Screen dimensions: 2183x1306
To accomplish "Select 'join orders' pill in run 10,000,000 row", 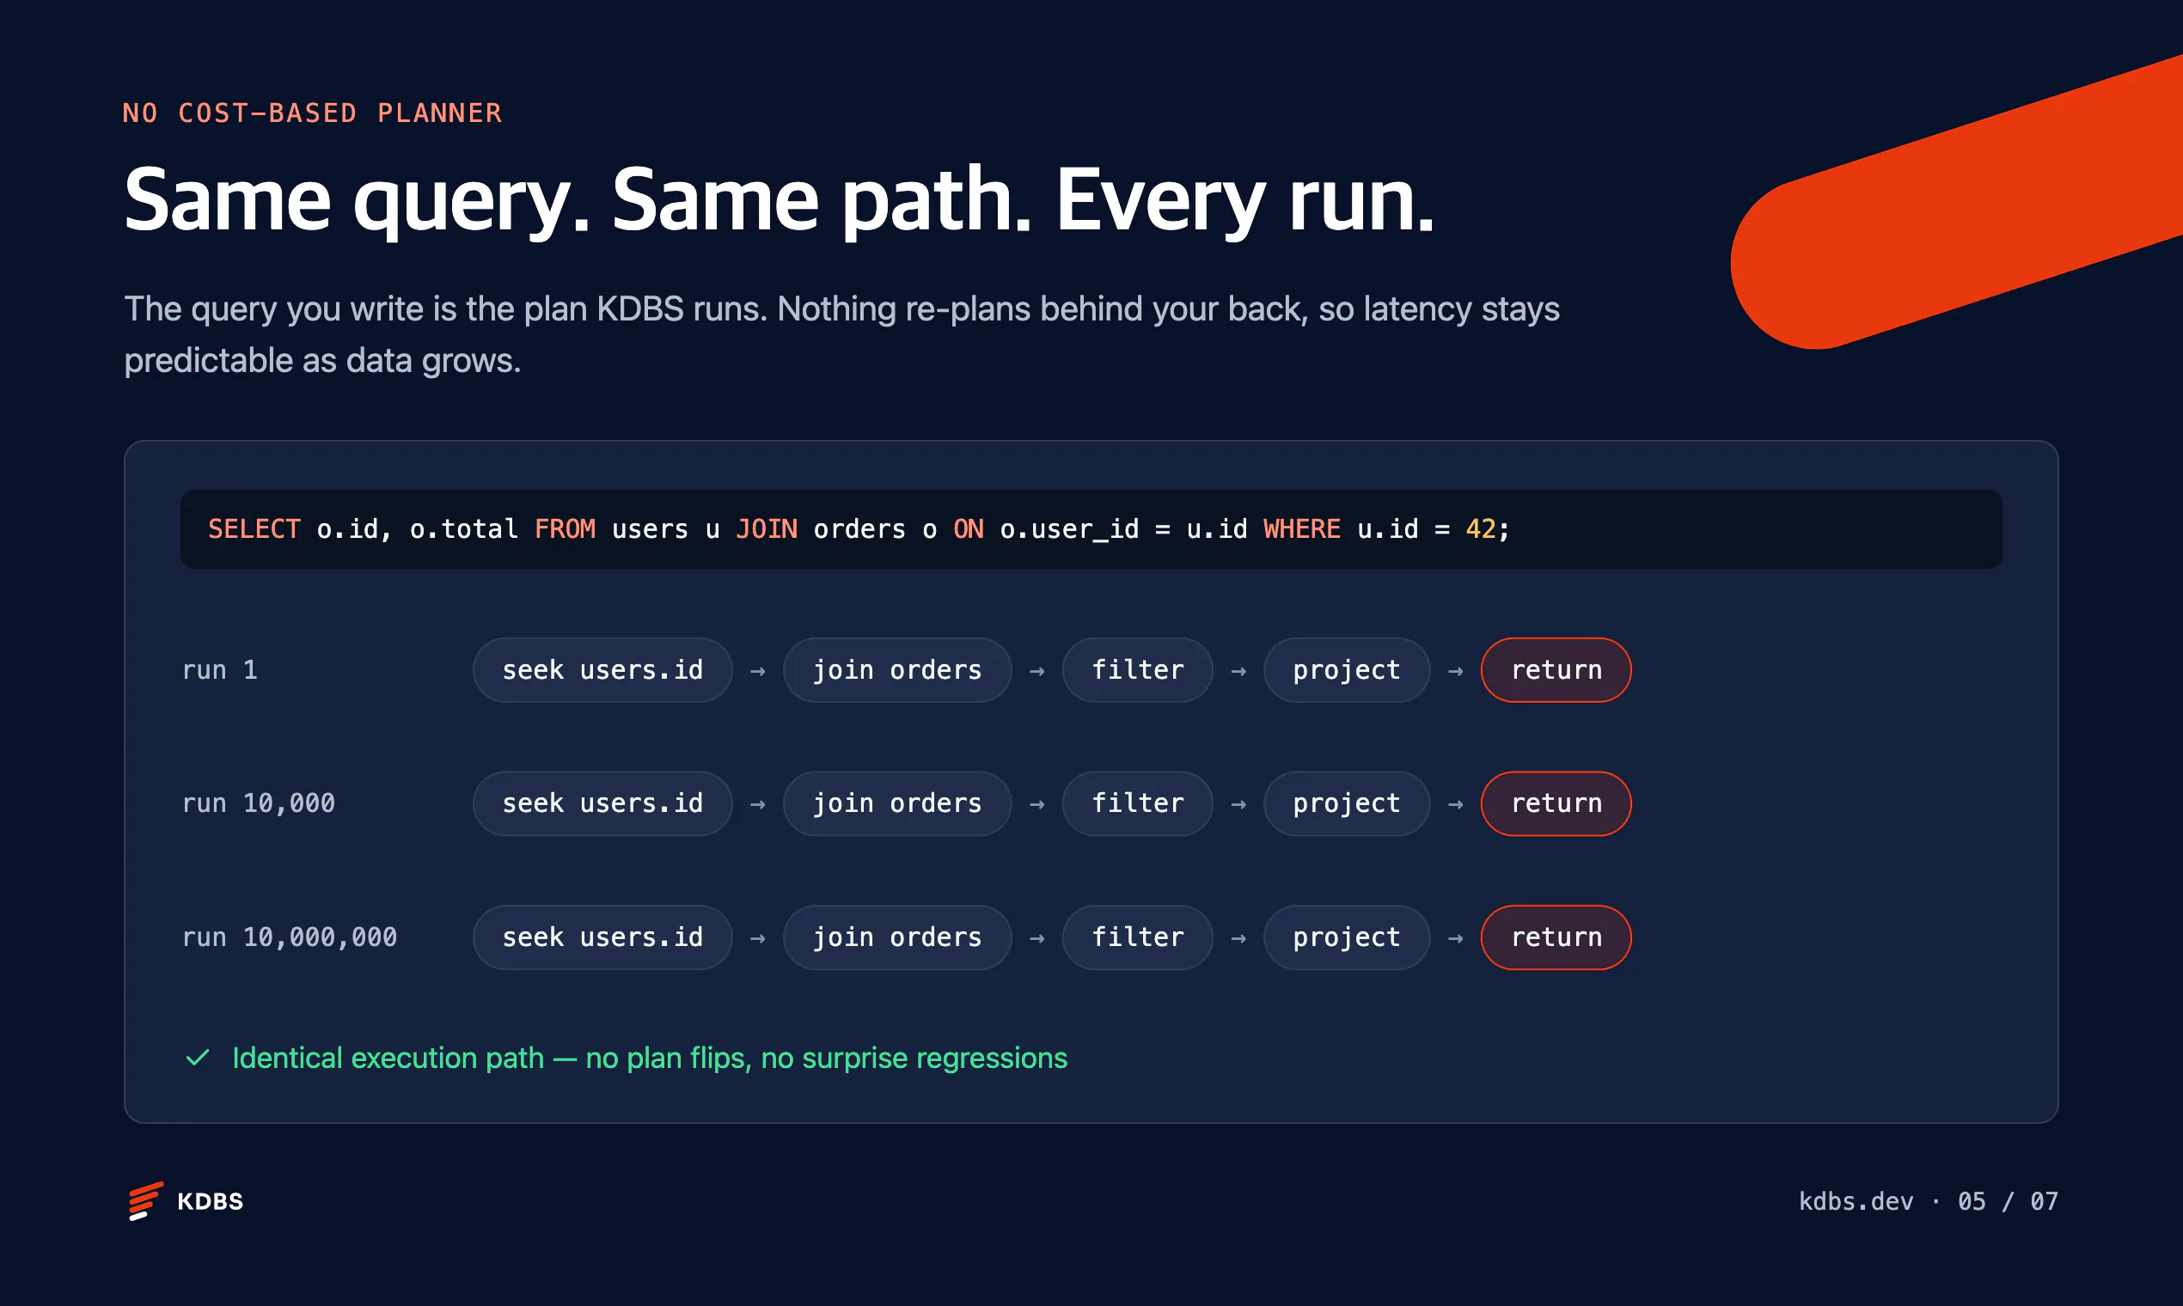I will [897, 937].
